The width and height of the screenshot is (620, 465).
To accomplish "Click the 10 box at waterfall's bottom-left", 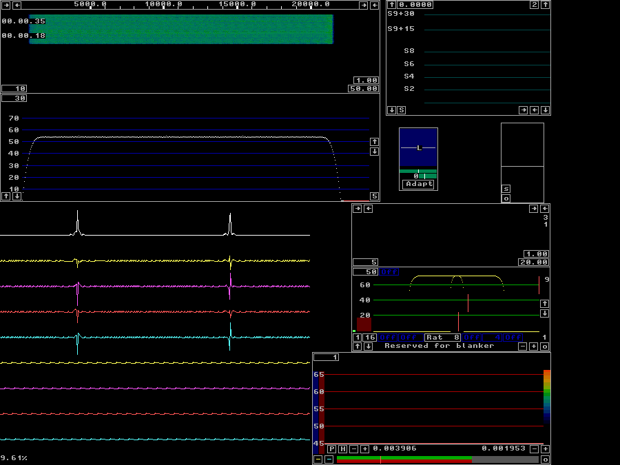I will point(14,89).
